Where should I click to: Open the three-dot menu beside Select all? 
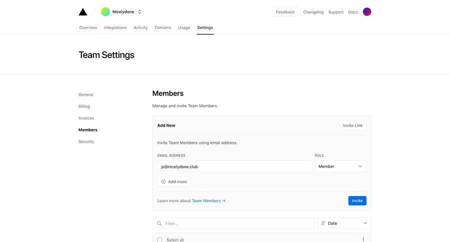(x=363, y=239)
